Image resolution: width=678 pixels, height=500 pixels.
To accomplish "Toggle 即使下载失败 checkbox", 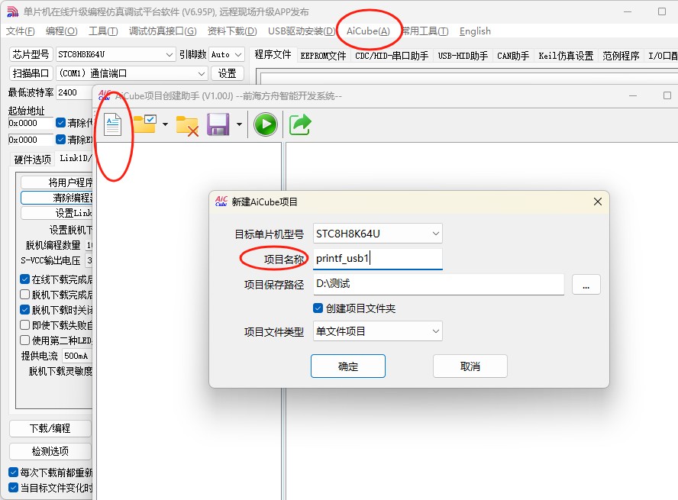I will pyautogui.click(x=25, y=325).
